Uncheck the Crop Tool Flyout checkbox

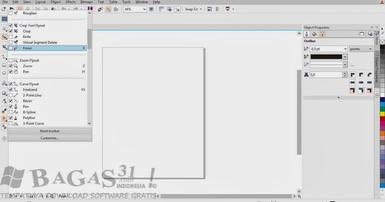point(11,25)
